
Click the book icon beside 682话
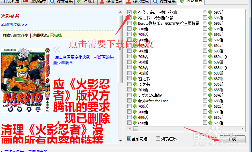click(x=210, y=106)
